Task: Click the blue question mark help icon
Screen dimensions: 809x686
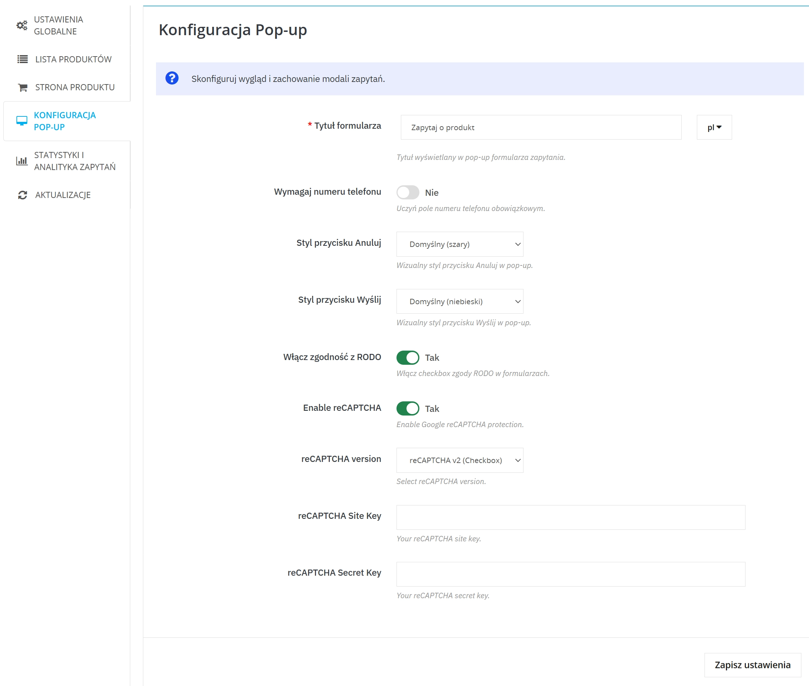Action: click(172, 78)
